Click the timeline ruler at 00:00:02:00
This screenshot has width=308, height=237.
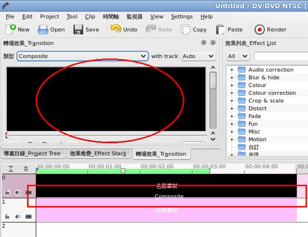pyautogui.click(x=157, y=167)
